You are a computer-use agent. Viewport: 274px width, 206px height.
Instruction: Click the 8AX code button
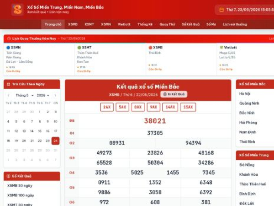click(138, 107)
